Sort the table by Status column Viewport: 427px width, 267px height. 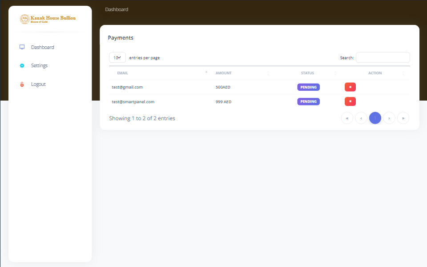[x=307, y=73]
